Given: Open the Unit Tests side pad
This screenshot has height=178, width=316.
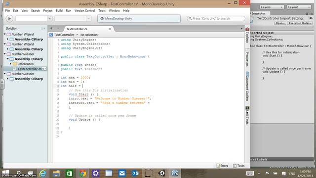Looking at the screenshot, I should [x=247, y=115].
